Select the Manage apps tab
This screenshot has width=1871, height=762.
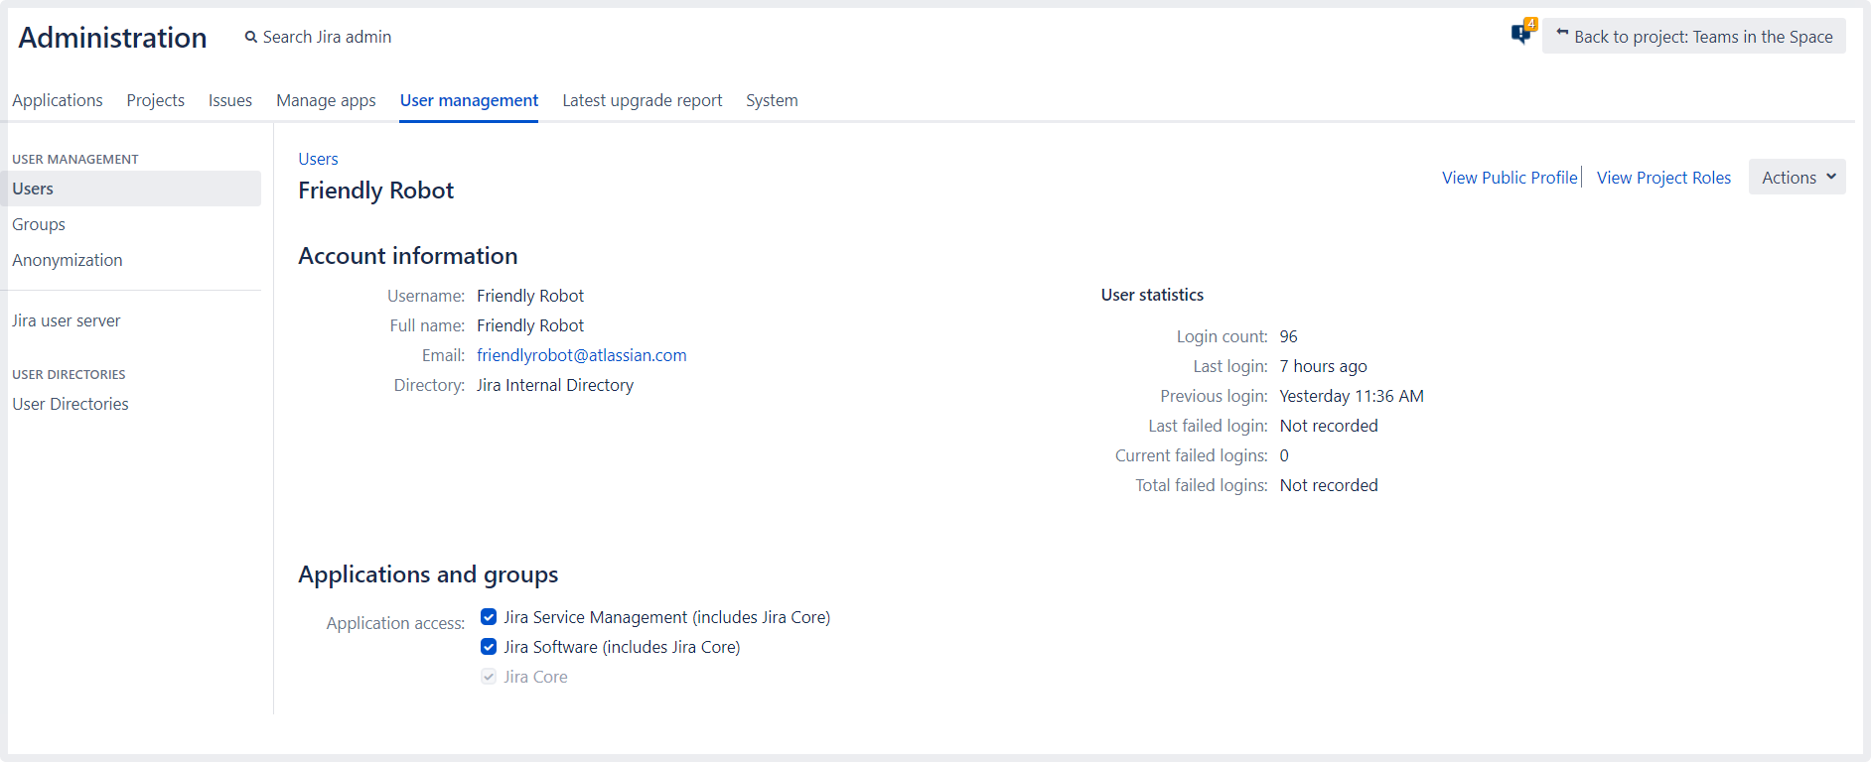click(x=326, y=100)
